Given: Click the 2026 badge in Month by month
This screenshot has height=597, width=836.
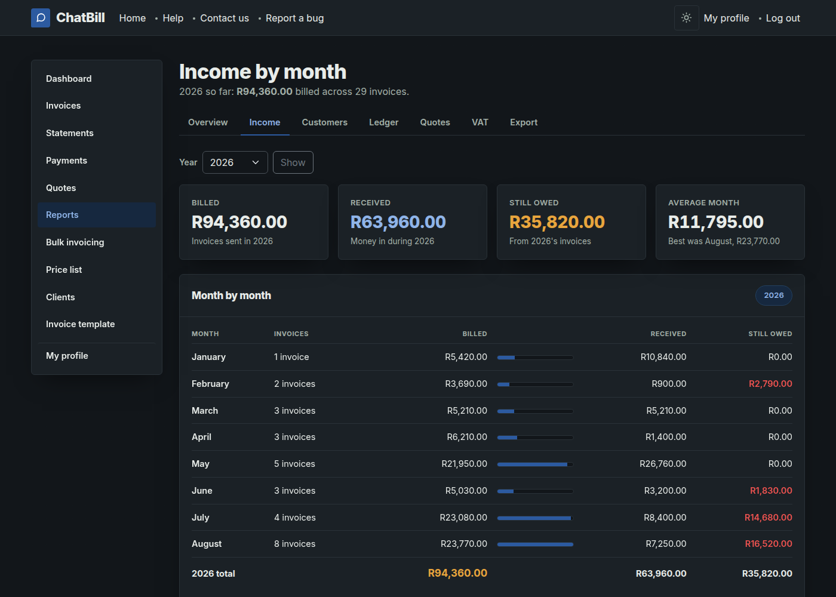Looking at the screenshot, I should tap(774, 296).
